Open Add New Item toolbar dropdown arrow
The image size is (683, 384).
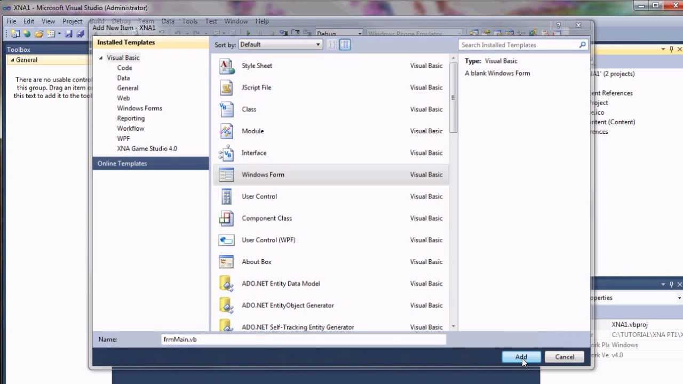(x=59, y=34)
